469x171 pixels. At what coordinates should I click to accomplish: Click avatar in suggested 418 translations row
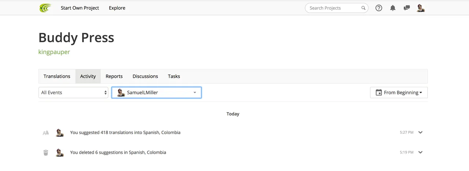pos(60,133)
